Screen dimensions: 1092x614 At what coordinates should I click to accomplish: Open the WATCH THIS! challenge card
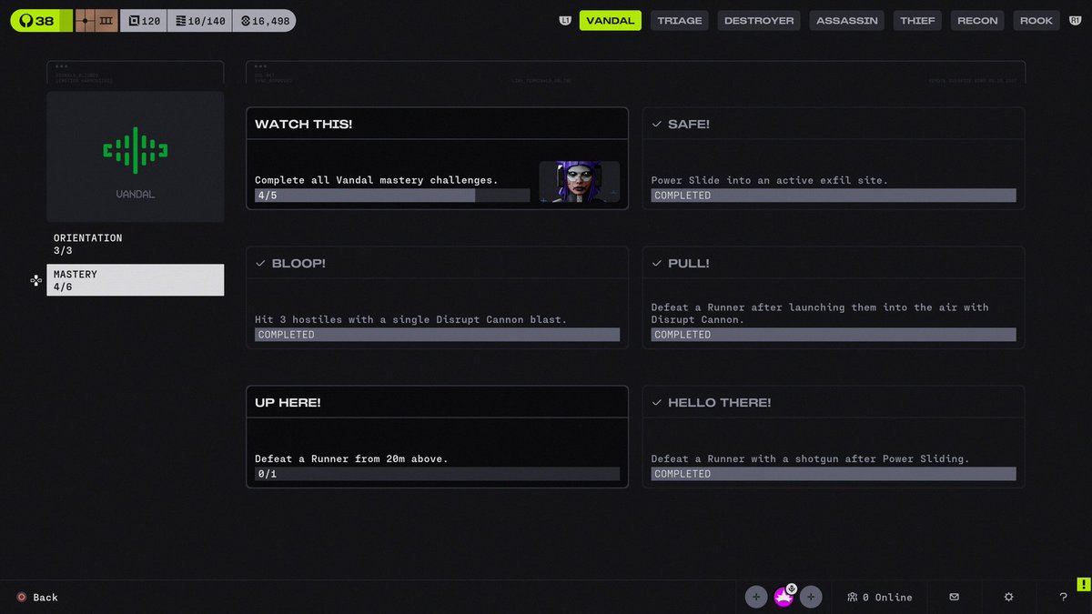click(x=437, y=158)
